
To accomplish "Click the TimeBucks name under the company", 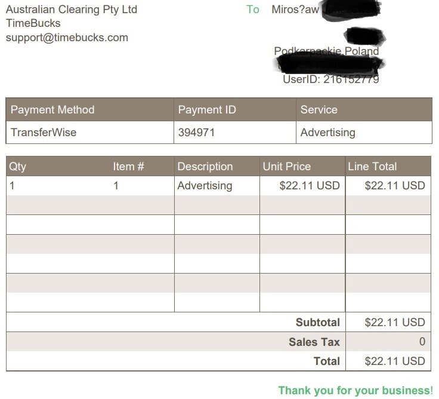I will click(x=33, y=23).
